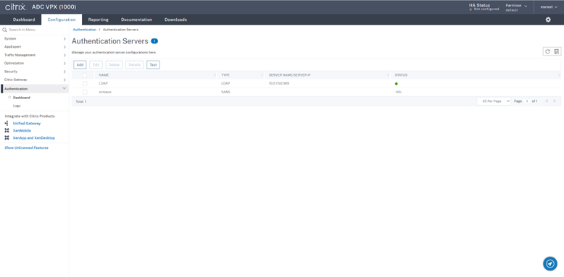Image resolution: width=564 pixels, height=277 pixels.
Task: Expand the Traffic Management menu
Action: point(34,55)
